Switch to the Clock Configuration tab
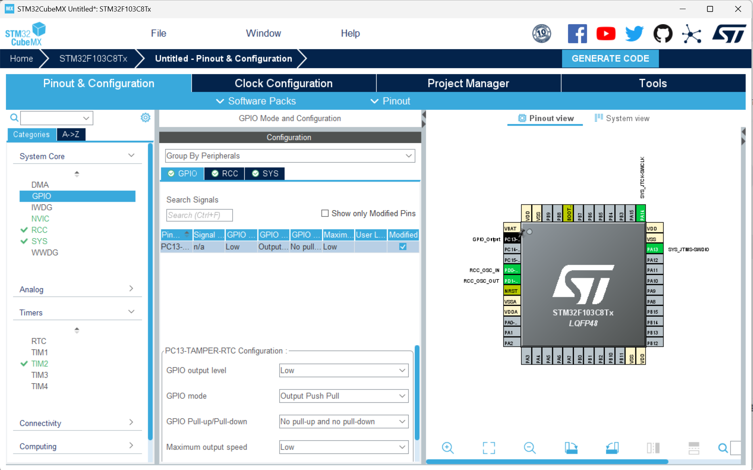The image size is (753, 470). coord(284,83)
